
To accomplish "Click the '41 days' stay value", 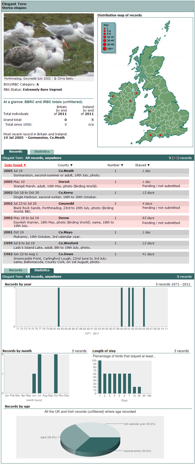I will tap(148, 254).
